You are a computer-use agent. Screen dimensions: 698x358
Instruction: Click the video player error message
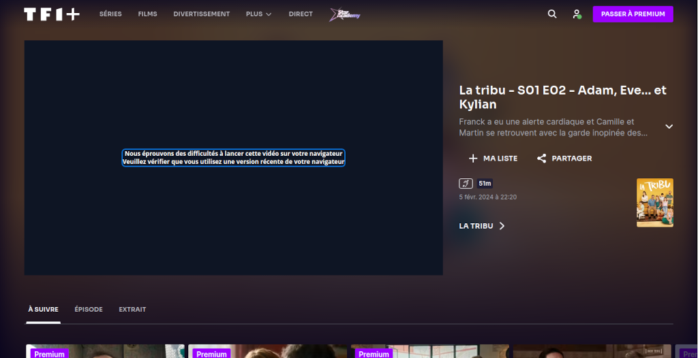pos(233,158)
